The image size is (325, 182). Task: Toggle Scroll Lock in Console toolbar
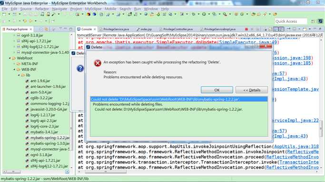coord(270,29)
